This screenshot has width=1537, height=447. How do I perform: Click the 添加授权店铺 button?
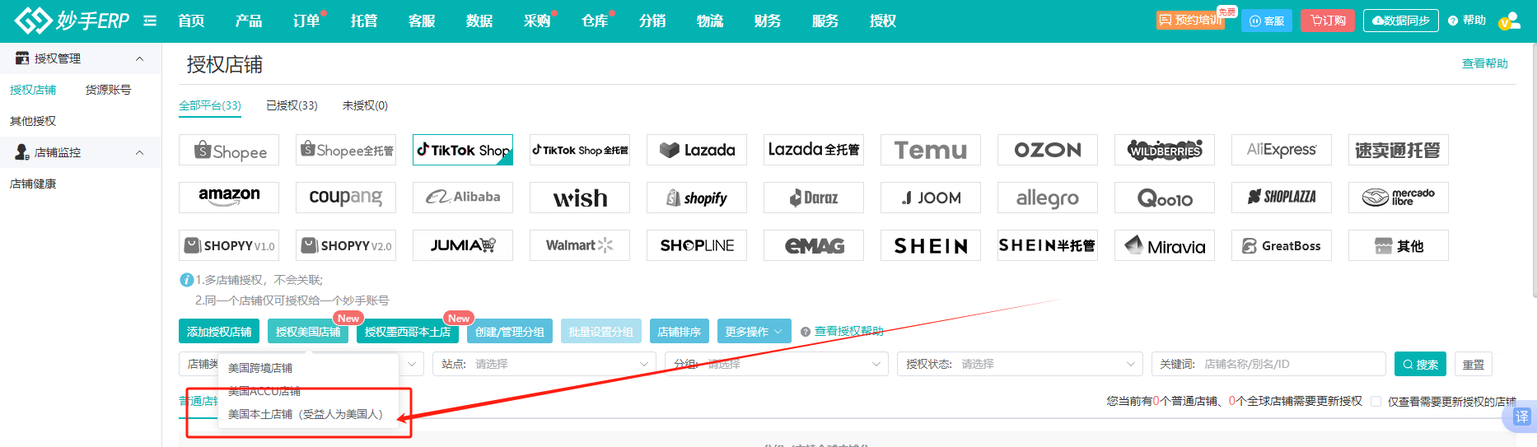(x=219, y=331)
